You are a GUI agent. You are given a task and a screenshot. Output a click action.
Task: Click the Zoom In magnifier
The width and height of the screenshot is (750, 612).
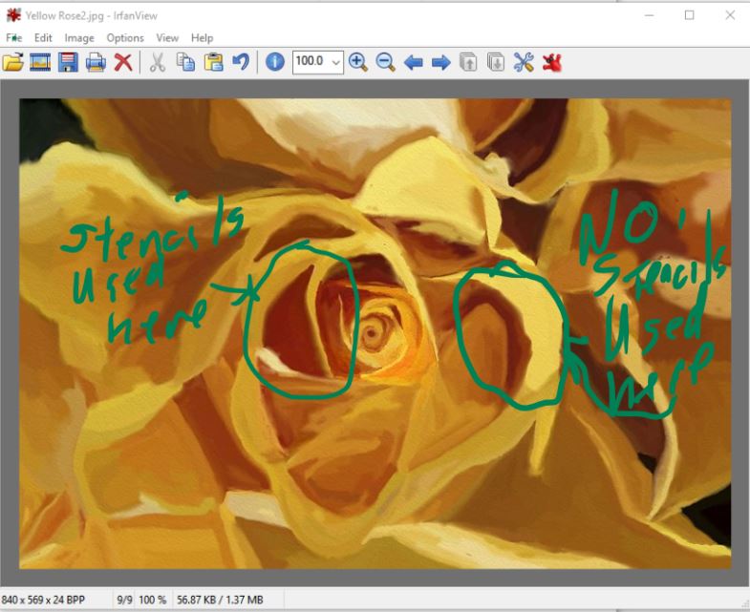[357, 62]
